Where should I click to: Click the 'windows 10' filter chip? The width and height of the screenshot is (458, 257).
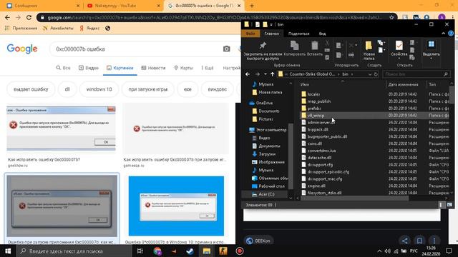point(99,89)
